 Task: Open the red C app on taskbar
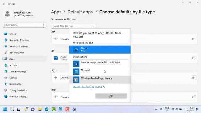coord(67,109)
